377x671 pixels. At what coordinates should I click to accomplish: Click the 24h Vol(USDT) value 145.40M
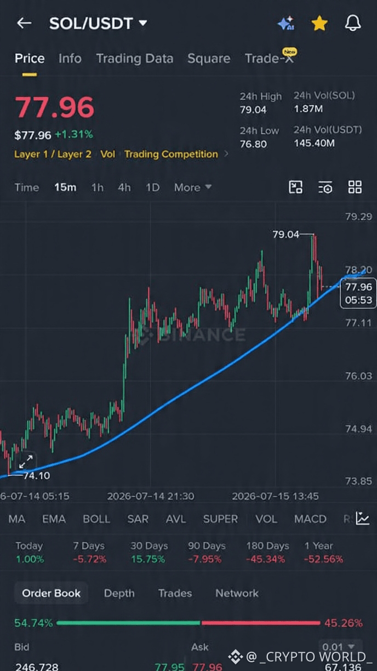pyautogui.click(x=315, y=143)
